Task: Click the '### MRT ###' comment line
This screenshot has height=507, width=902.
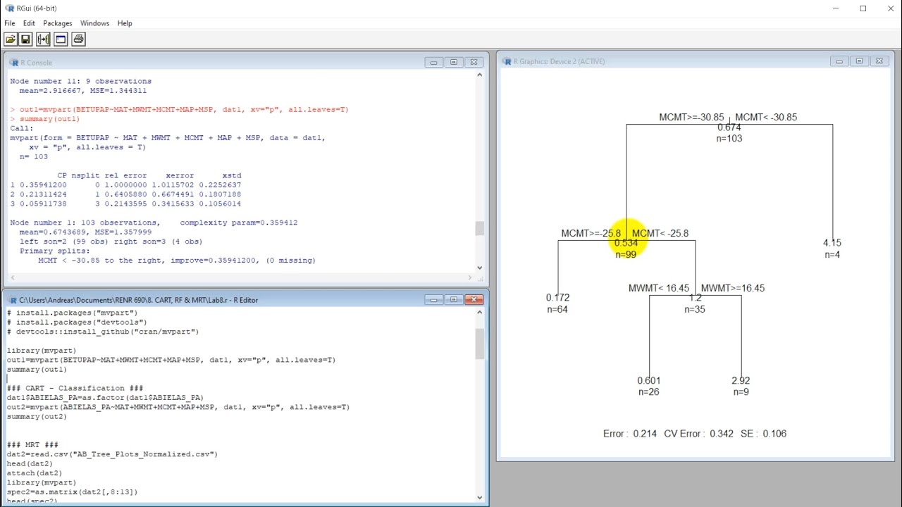Action: click(32, 445)
